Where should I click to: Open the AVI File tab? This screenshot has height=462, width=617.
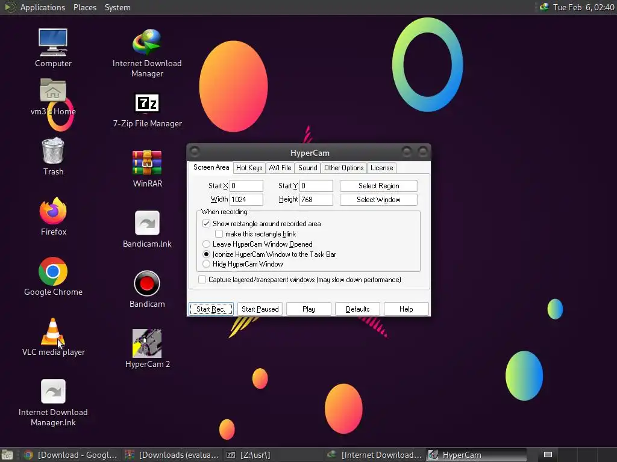click(280, 168)
